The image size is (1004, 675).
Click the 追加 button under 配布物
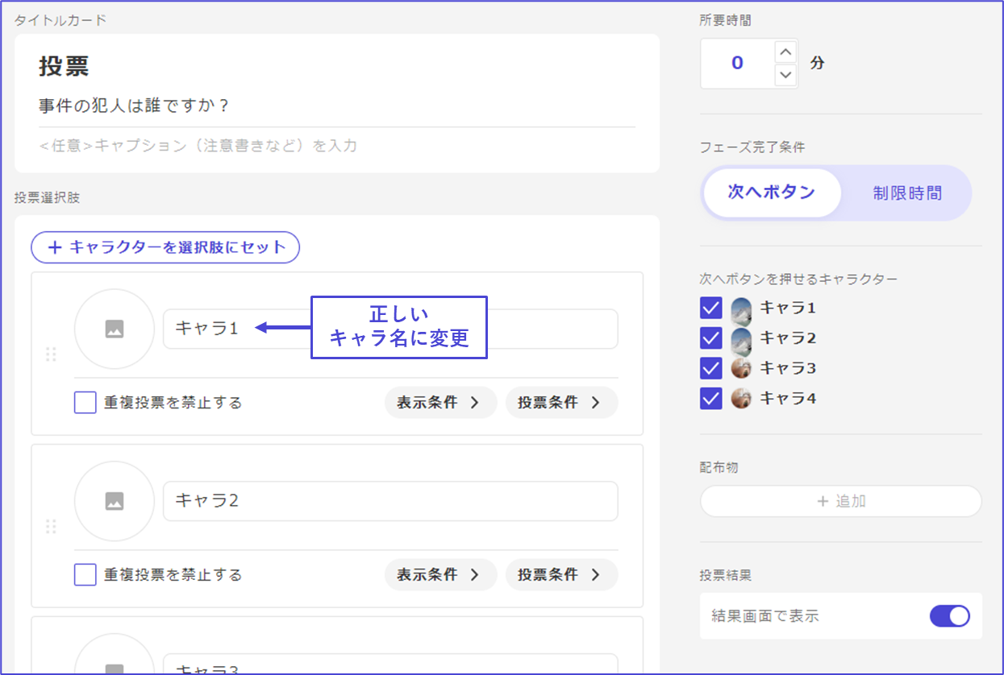click(x=840, y=501)
